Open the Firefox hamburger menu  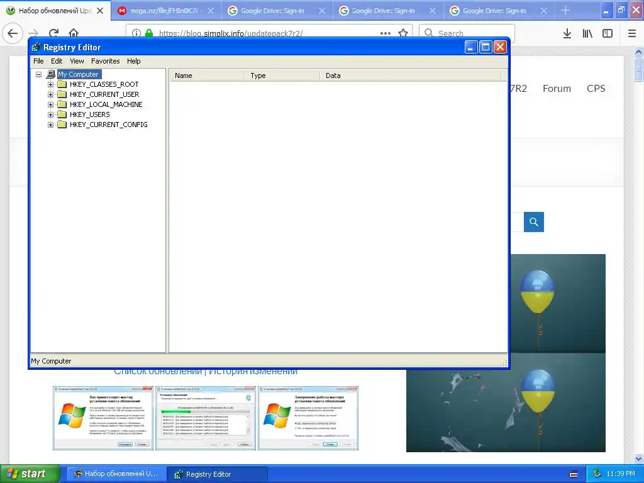click(632, 33)
